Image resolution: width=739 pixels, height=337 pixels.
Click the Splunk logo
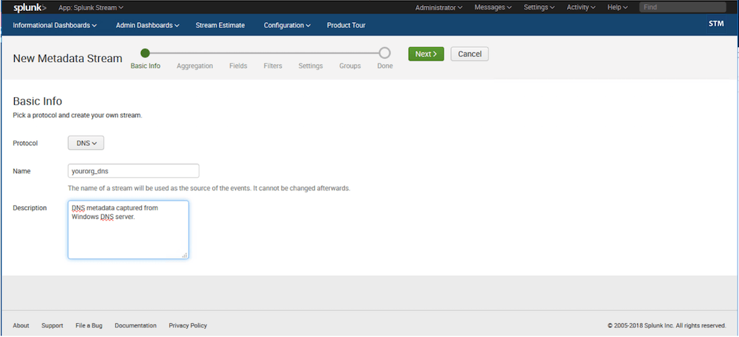30,7
